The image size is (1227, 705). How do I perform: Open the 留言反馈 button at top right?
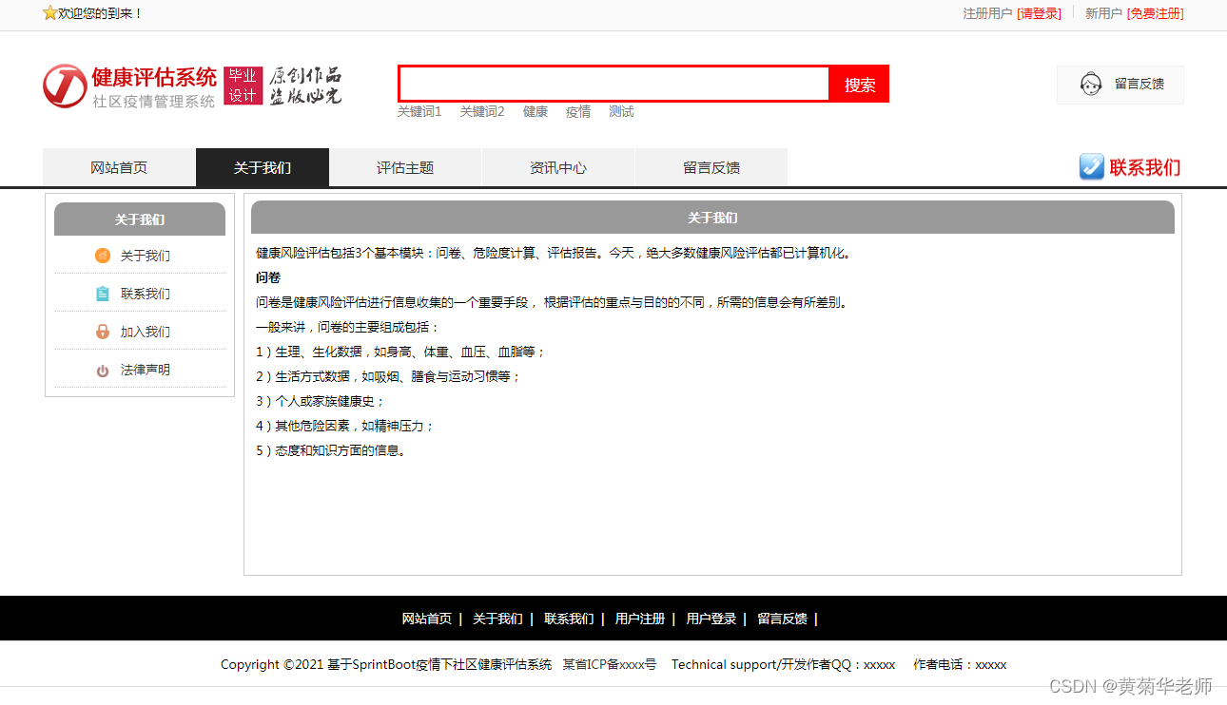(x=1120, y=85)
